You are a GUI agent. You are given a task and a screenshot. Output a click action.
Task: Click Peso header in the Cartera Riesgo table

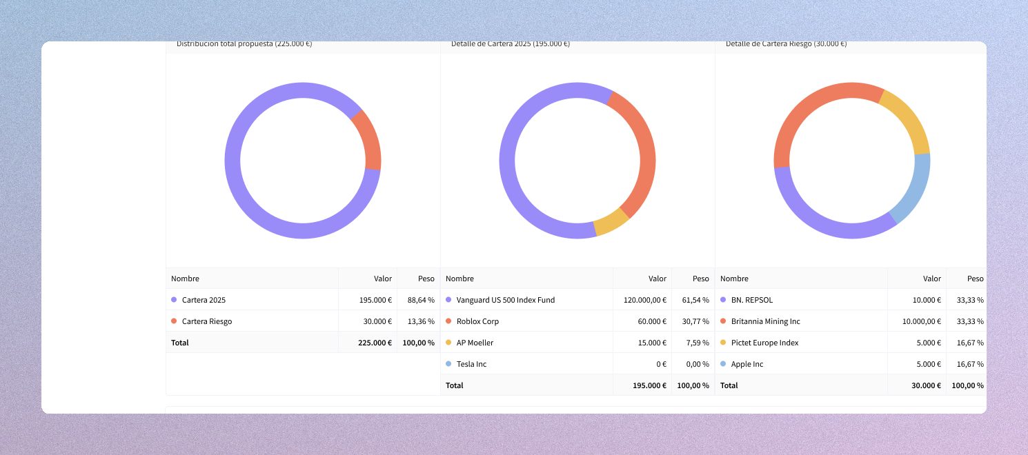pyautogui.click(x=975, y=279)
